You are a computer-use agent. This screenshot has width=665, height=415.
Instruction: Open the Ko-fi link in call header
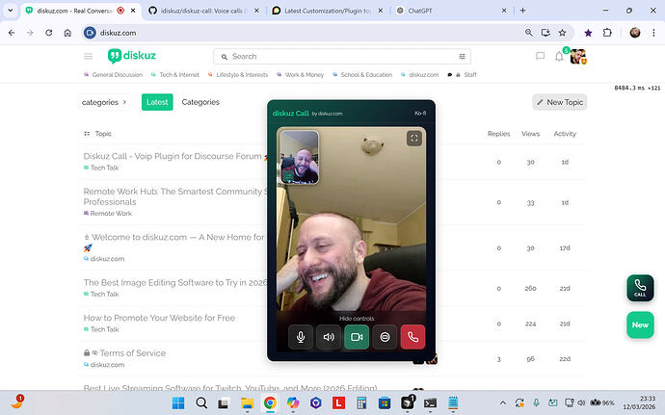click(420, 114)
